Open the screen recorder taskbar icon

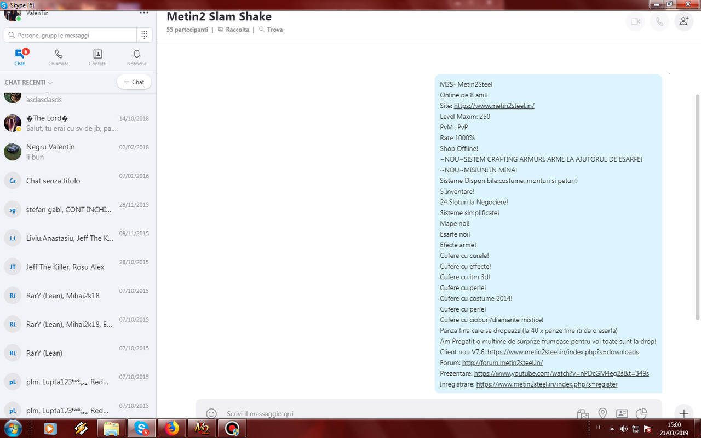pos(232,428)
